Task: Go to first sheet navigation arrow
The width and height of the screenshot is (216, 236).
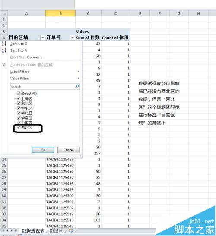Action: click(x=3, y=230)
